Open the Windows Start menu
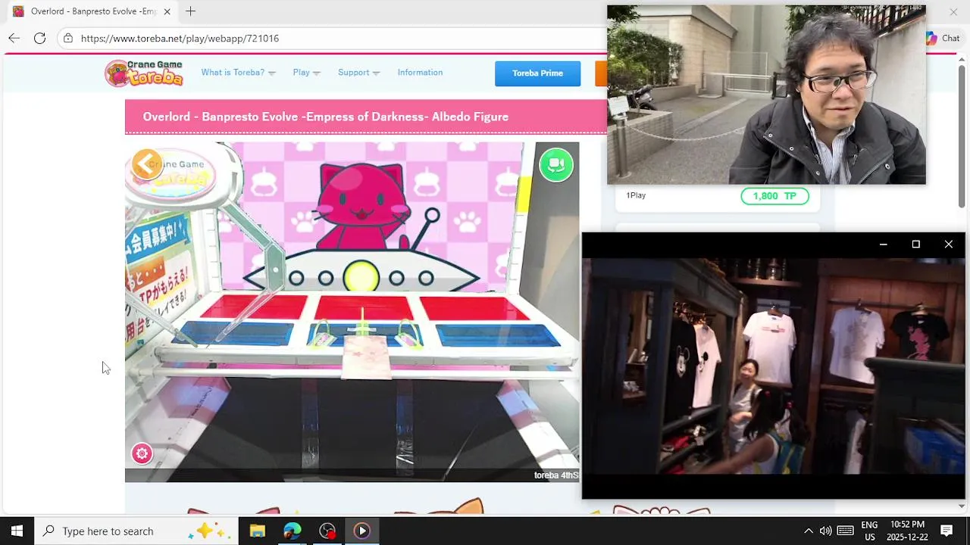The width and height of the screenshot is (970, 545). point(17,531)
